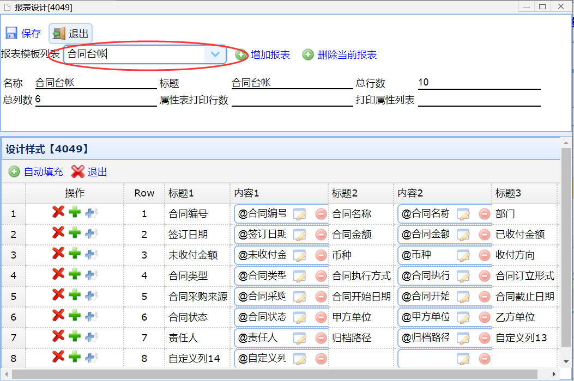This screenshot has height=381, width=574.
Task: Delete row 8 with red X icon
Action: coord(58,357)
